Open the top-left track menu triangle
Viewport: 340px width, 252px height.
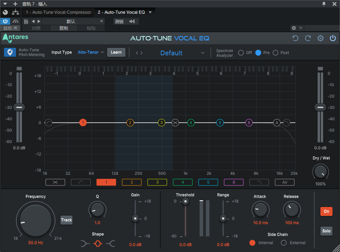point(5,4)
